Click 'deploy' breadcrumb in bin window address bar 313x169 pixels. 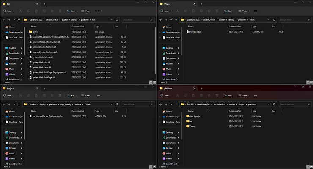(x=74, y=20)
